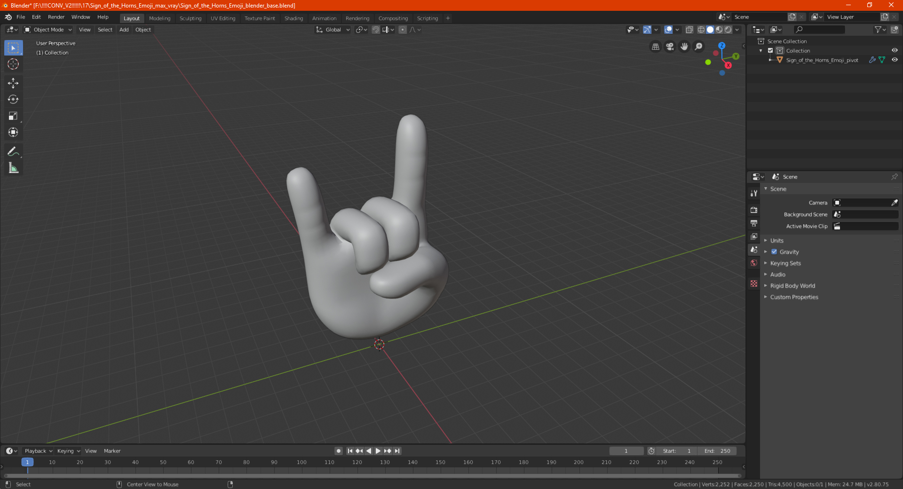Select the Measure ruler tool

13,168
